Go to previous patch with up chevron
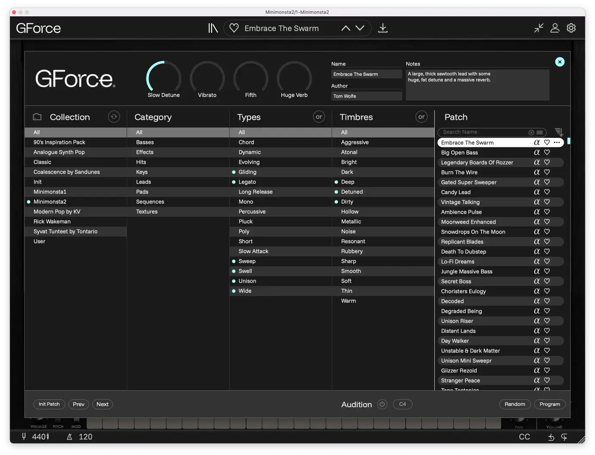The height and width of the screenshot is (455, 595). pyautogui.click(x=346, y=28)
